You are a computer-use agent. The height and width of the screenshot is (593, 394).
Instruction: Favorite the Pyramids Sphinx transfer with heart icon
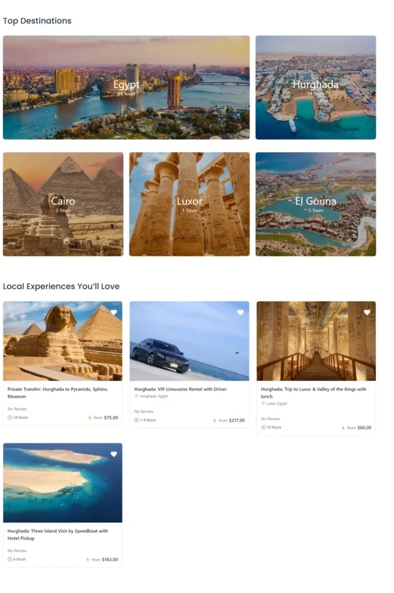[x=114, y=313]
